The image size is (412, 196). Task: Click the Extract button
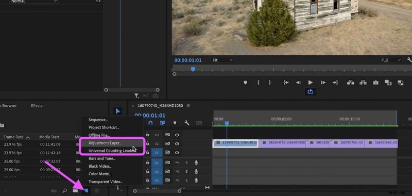point(363,83)
